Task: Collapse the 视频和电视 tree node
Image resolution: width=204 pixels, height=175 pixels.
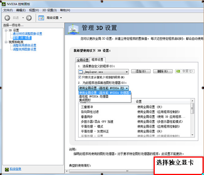Action: pos(6,42)
